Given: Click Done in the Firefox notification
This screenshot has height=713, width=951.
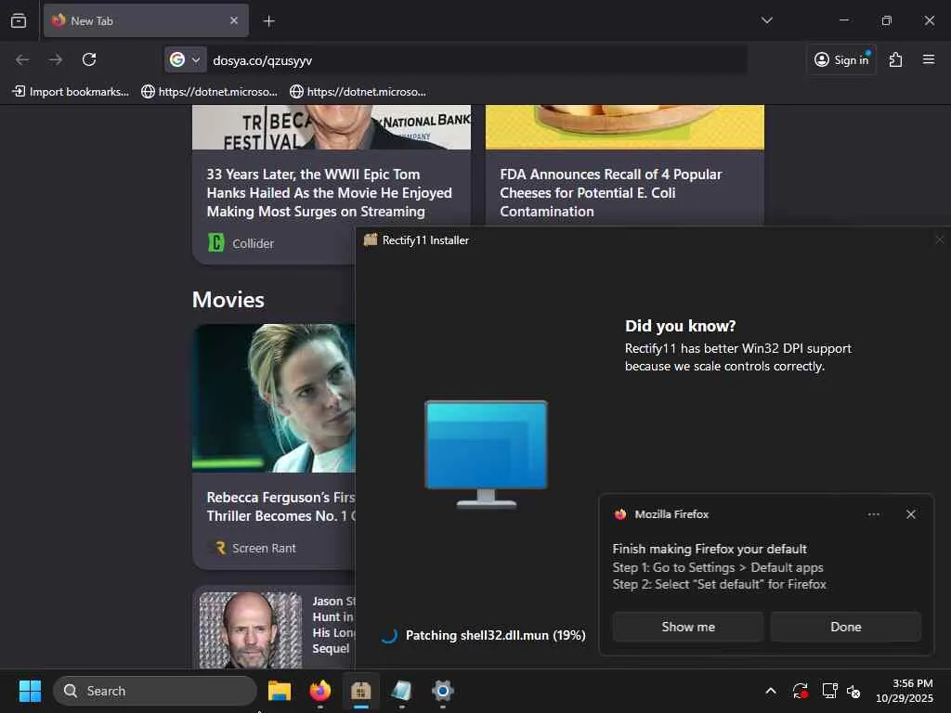Looking at the screenshot, I should click(x=845, y=627).
